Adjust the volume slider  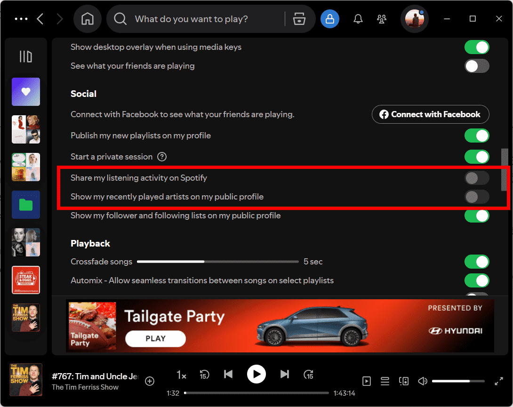coord(458,381)
